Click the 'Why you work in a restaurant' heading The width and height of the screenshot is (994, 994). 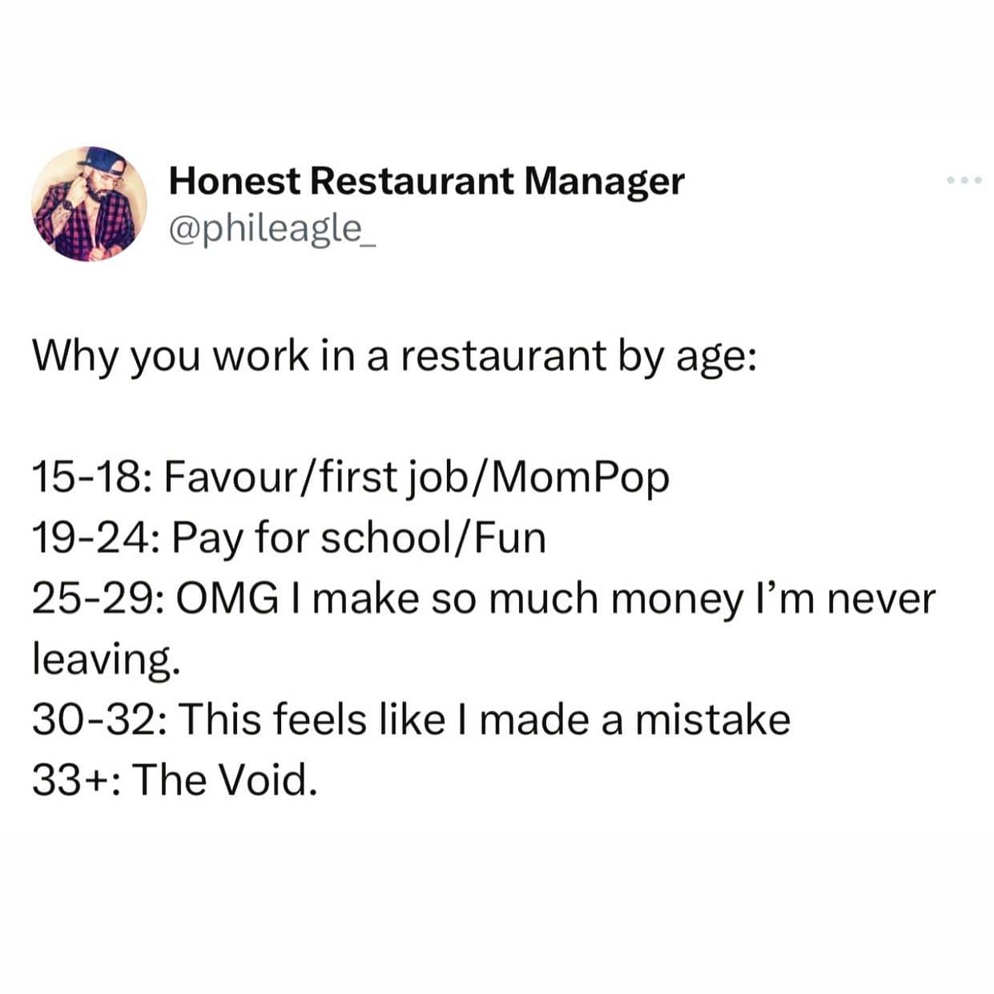(392, 355)
